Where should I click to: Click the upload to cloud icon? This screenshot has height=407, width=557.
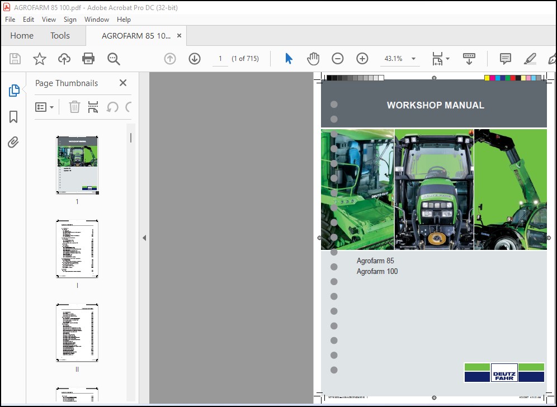pyautogui.click(x=64, y=59)
